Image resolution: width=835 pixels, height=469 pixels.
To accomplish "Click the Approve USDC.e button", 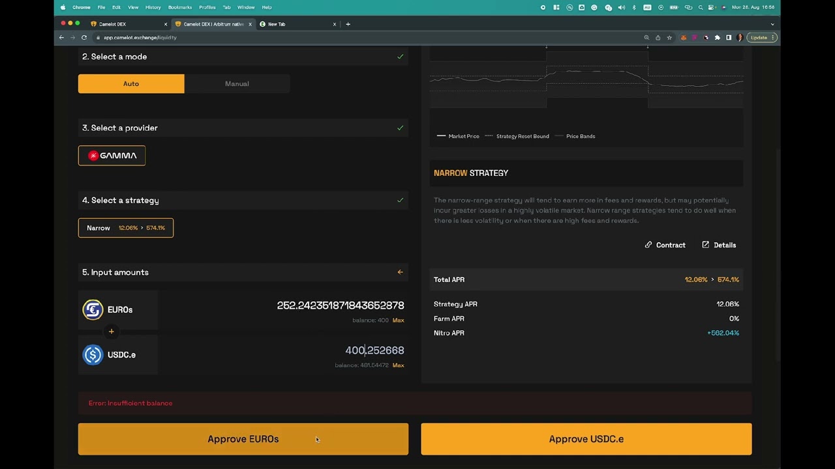I will click(586, 439).
